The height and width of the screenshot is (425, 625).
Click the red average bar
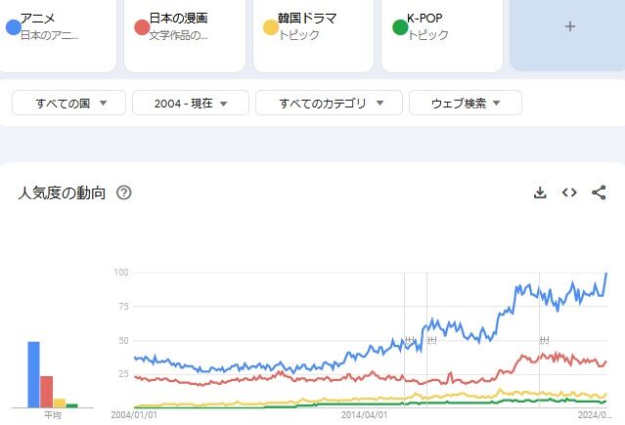pyautogui.click(x=46, y=391)
